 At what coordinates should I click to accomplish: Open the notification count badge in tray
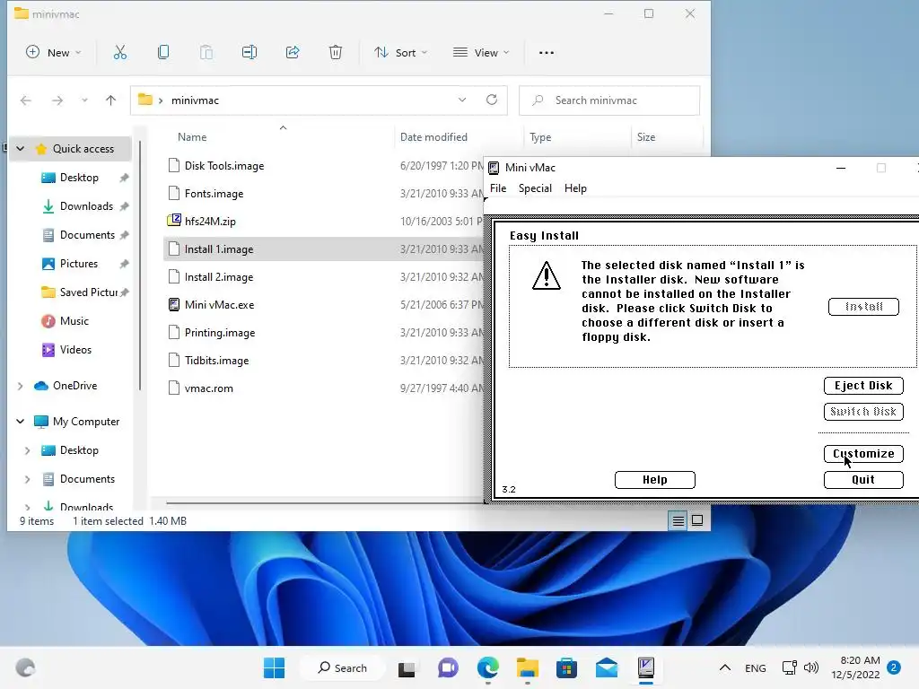(894, 667)
